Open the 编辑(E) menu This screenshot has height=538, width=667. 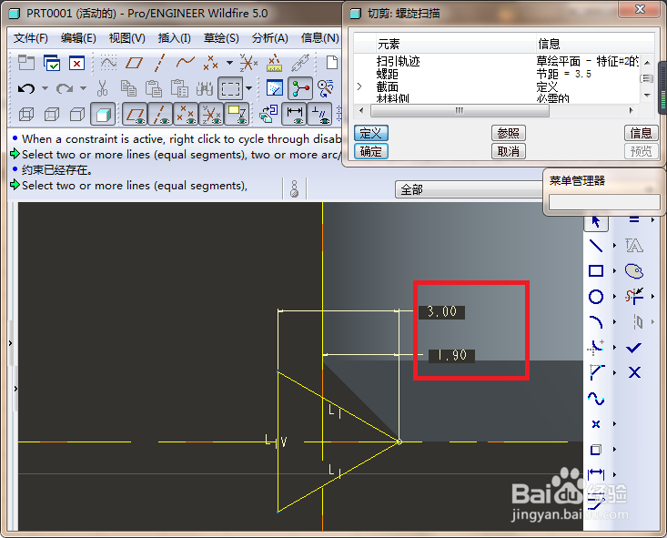[78, 38]
